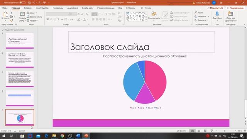This screenshot has height=139, width=247.
Task: Open the Рецензирование tab
Action: [106, 8]
